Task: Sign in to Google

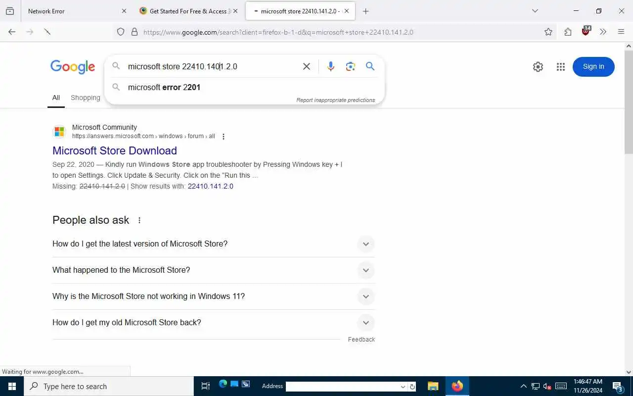Action: pos(593,67)
